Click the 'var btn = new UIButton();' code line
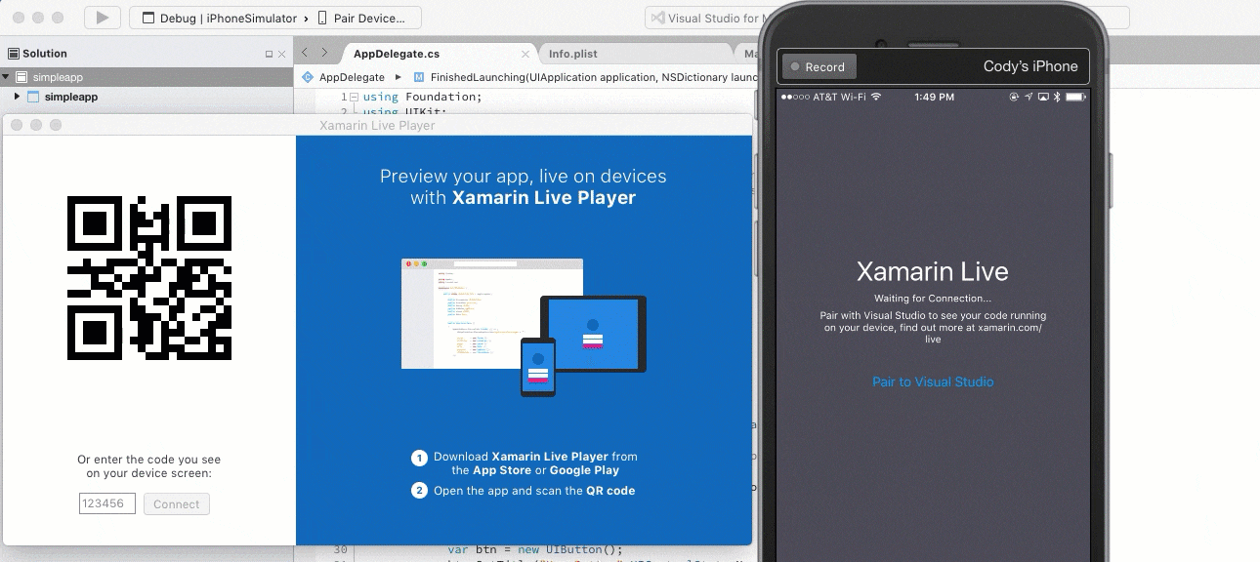Screen dimensions: 1260x562 pyautogui.click(x=534, y=548)
